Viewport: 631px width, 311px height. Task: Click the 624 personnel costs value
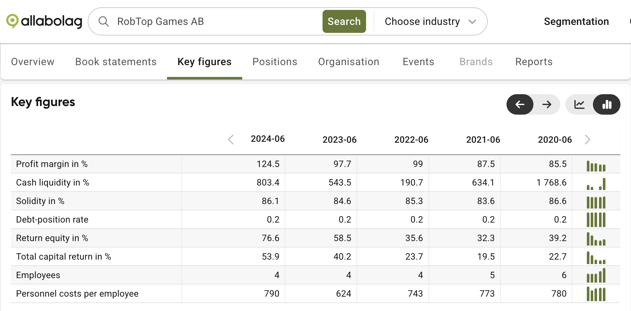[344, 294]
